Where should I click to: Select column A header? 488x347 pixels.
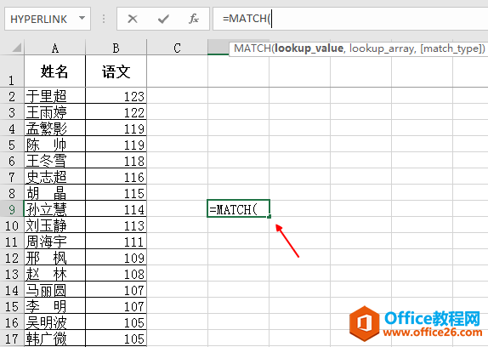pyautogui.click(x=54, y=48)
